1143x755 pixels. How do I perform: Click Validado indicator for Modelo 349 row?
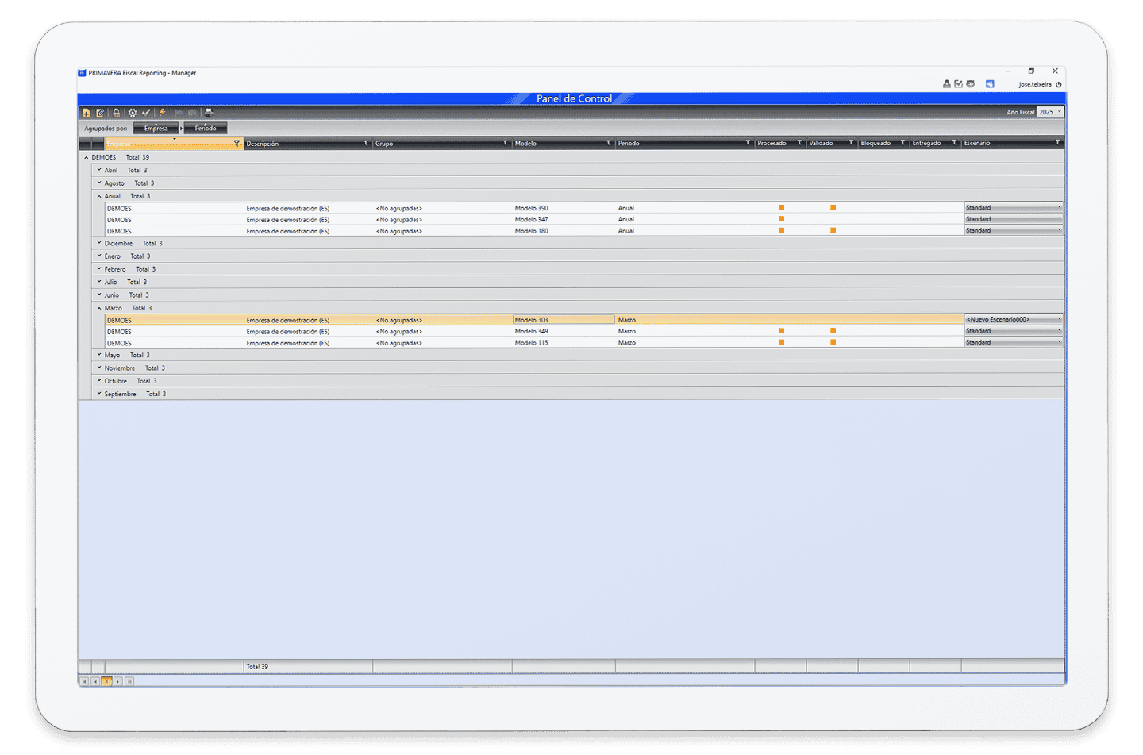point(833,331)
